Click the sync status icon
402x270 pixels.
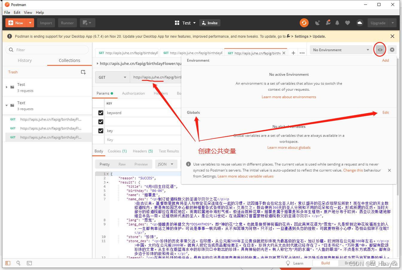pyautogui.click(x=304, y=23)
